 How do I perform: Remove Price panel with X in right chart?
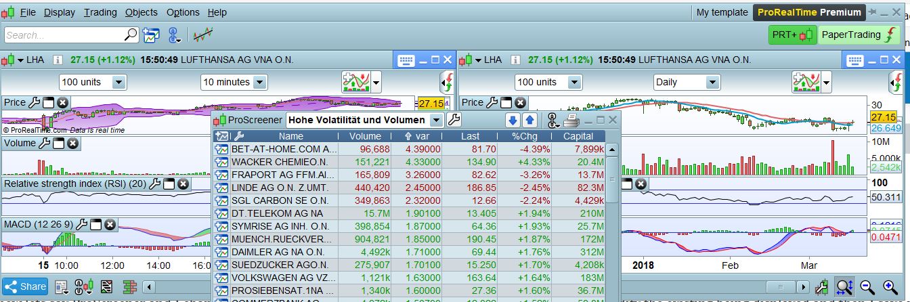pos(519,102)
